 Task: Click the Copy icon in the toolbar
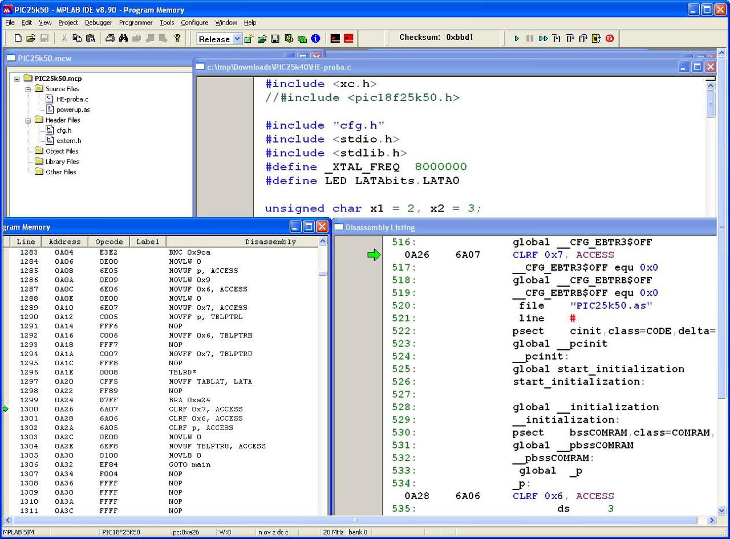point(77,38)
